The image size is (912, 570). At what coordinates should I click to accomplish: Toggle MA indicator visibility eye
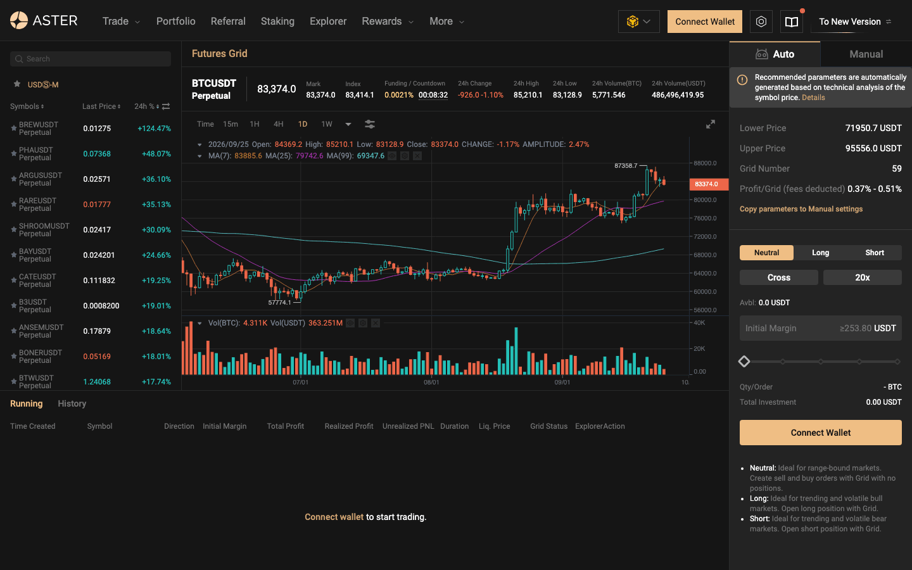(392, 156)
